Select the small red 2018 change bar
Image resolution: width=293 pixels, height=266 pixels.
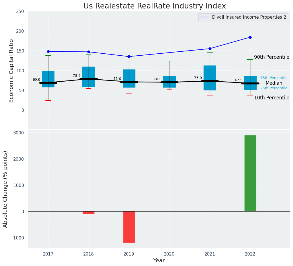tap(89, 213)
